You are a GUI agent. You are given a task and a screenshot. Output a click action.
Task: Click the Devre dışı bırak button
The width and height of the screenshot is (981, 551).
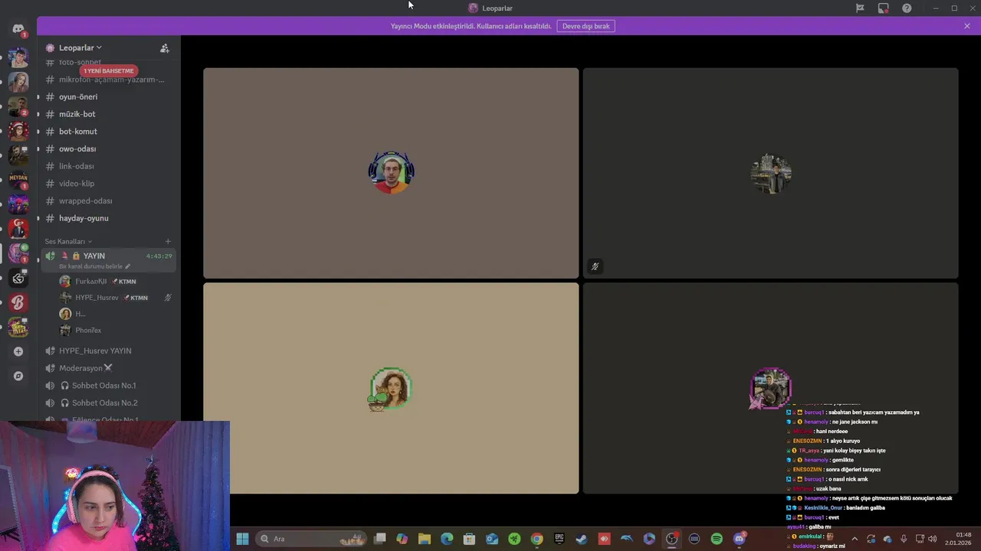coord(586,26)
